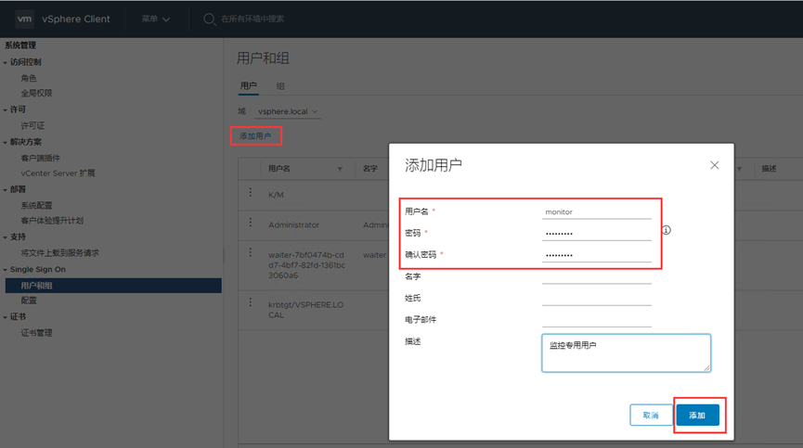Viewport: 803px width, 448px height.
Task: Click the password info icon
Action: [666, 230]
